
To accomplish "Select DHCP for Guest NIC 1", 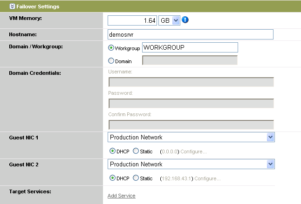I will click(x=112, y=151).
